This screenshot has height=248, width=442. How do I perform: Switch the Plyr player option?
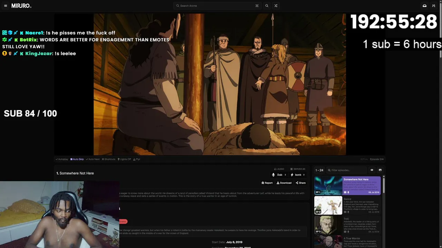click(137, 159)
